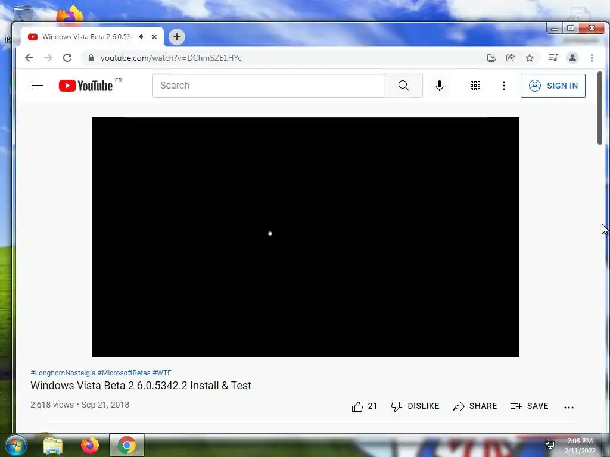Image resolution: width=610 pixels, height=457 pixels.
Task: Click the page vertical scrollbar thumb
Action: pyautogui.click(x=600, y=108)
